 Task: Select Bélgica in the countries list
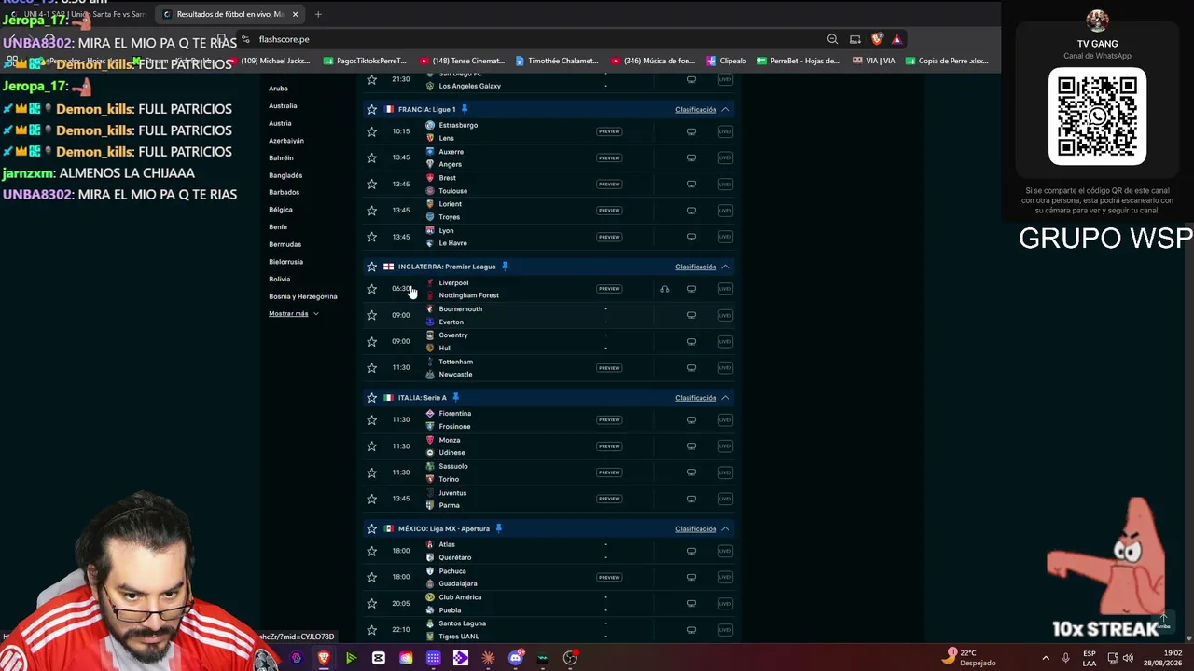[281, 210]
